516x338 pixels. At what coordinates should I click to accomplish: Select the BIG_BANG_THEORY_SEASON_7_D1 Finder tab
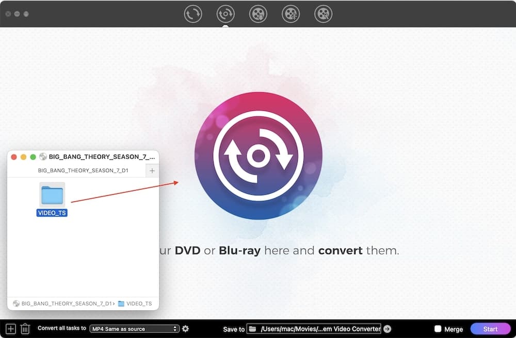click(83, 170)
